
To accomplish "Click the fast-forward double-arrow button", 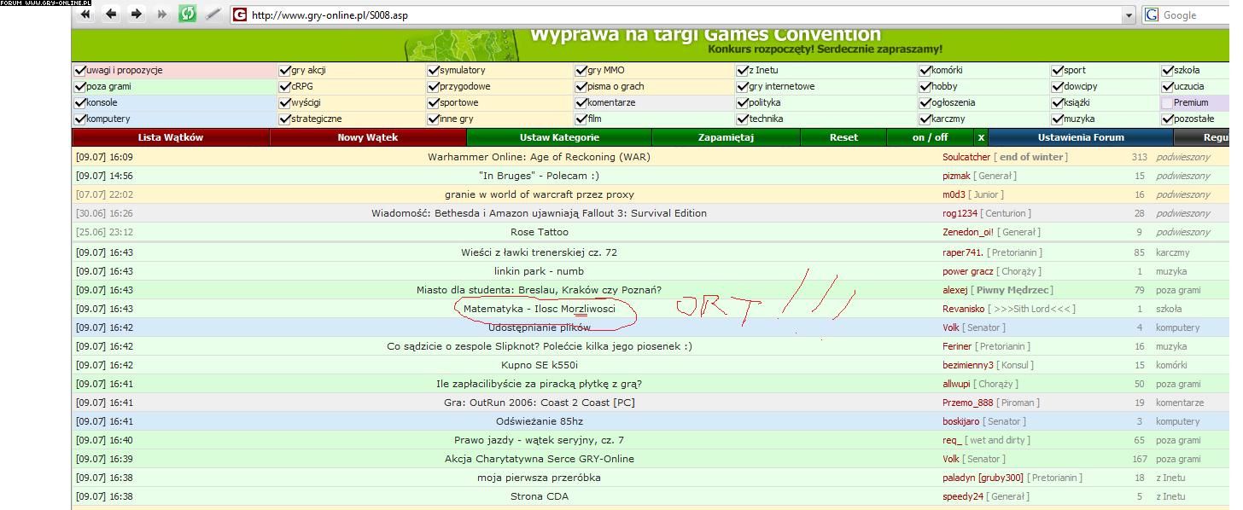I will point(161,14).
